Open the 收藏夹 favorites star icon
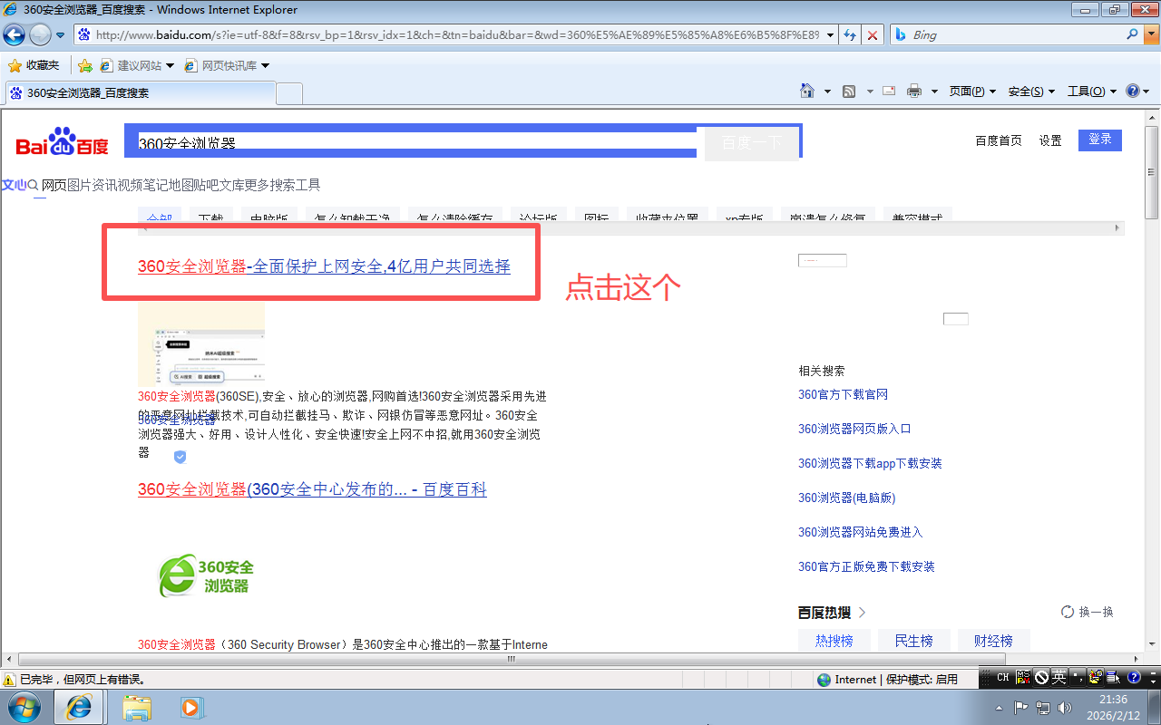This screenshot has width=1161, height=725. 16,64
